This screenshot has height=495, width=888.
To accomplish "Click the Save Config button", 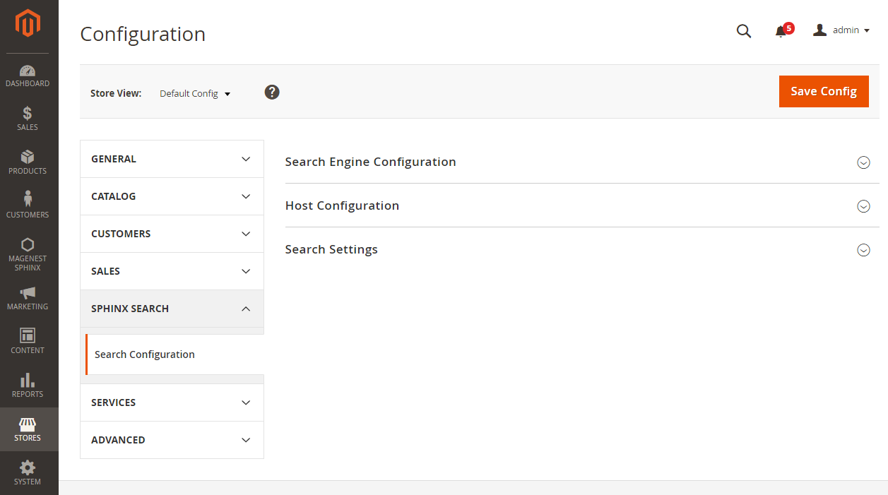I will (x=823, y=91).
